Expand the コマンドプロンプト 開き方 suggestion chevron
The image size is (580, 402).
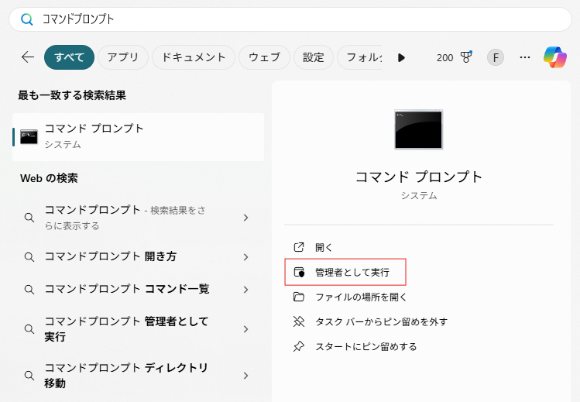pos(245,257)
